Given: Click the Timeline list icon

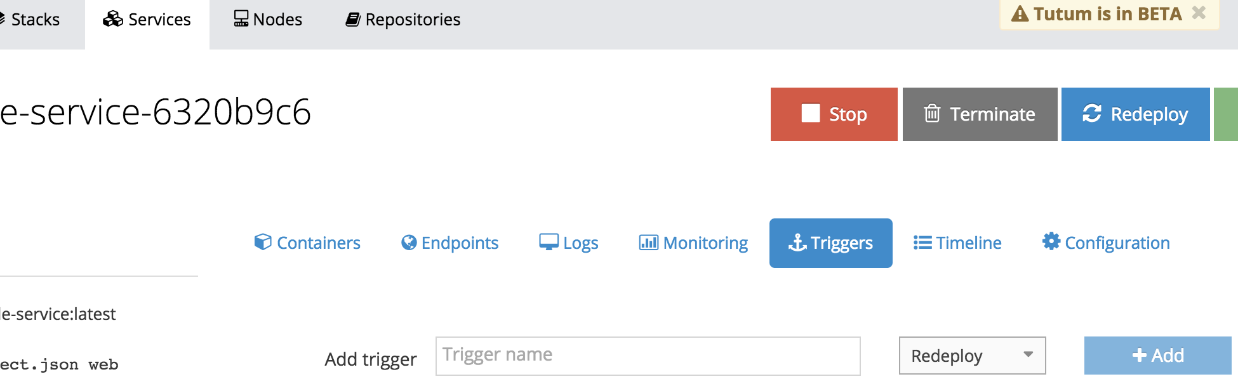Looking at the screenshot, I should click(x=922, y=243).
